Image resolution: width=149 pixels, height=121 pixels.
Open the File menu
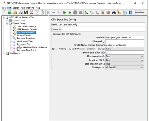tap(4, 8)
